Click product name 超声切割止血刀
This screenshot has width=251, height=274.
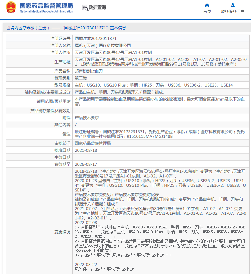tap(89, 71)
